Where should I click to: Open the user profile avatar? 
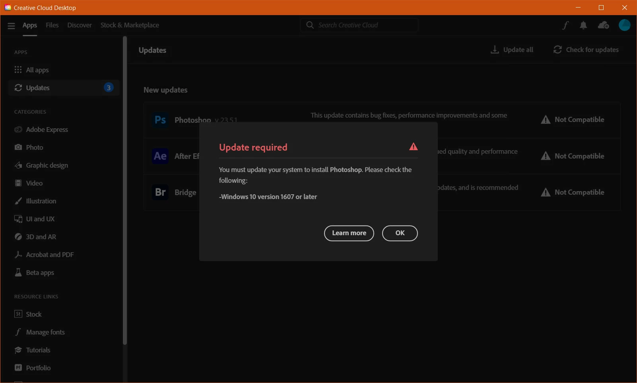(x=624, y=25)
